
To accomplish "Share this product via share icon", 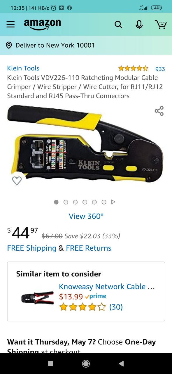I will [159, 111].
